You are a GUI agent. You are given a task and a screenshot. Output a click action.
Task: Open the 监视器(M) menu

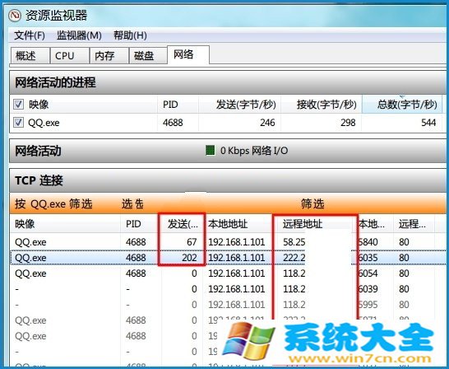(x=79, y=36)
